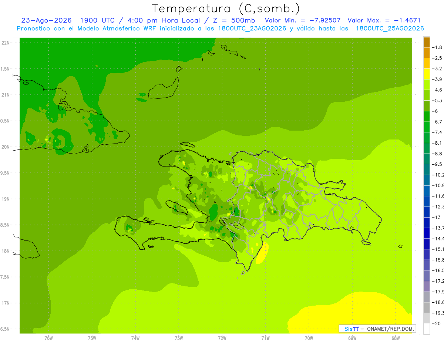Pick the yellow swatch between -3.2 and -3.9
This screenshot has height=343, width=444.
pos(427,74)
